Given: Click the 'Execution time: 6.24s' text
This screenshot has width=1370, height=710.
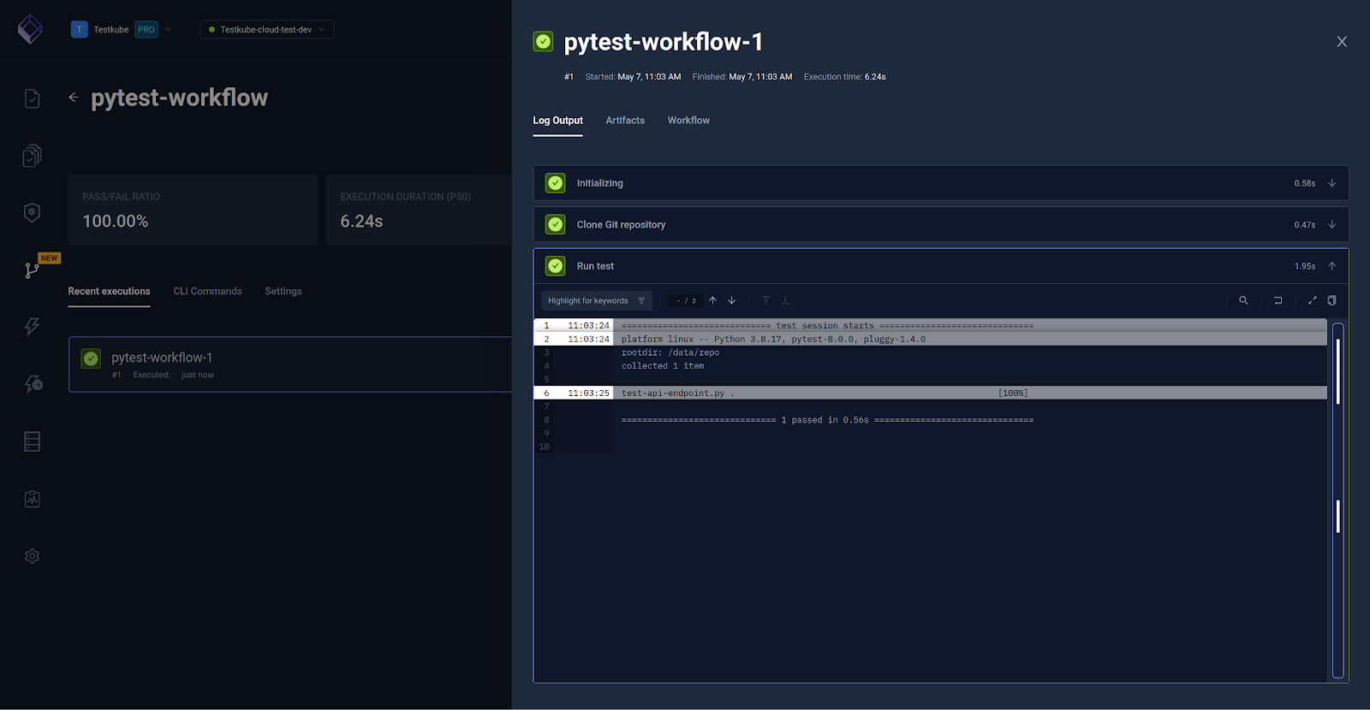Looking at the screenshot, I should [844, 77].
